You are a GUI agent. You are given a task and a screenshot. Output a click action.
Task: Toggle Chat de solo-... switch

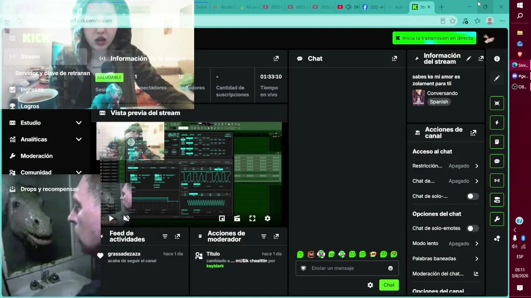pos(473,196)
